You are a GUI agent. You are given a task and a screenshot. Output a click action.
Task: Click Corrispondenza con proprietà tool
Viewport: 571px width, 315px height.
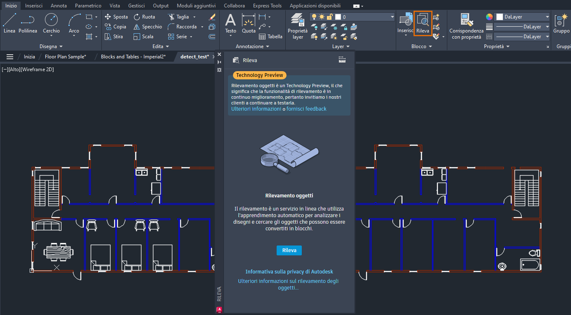coord(466,25)
